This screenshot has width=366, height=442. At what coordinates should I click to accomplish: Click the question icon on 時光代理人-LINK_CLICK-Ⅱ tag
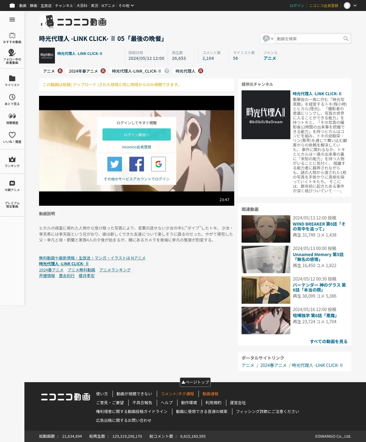[x=167, y=71]
